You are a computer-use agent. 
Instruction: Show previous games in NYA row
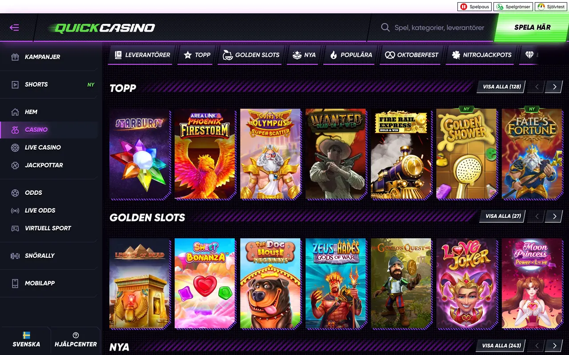tap(537, 346)
